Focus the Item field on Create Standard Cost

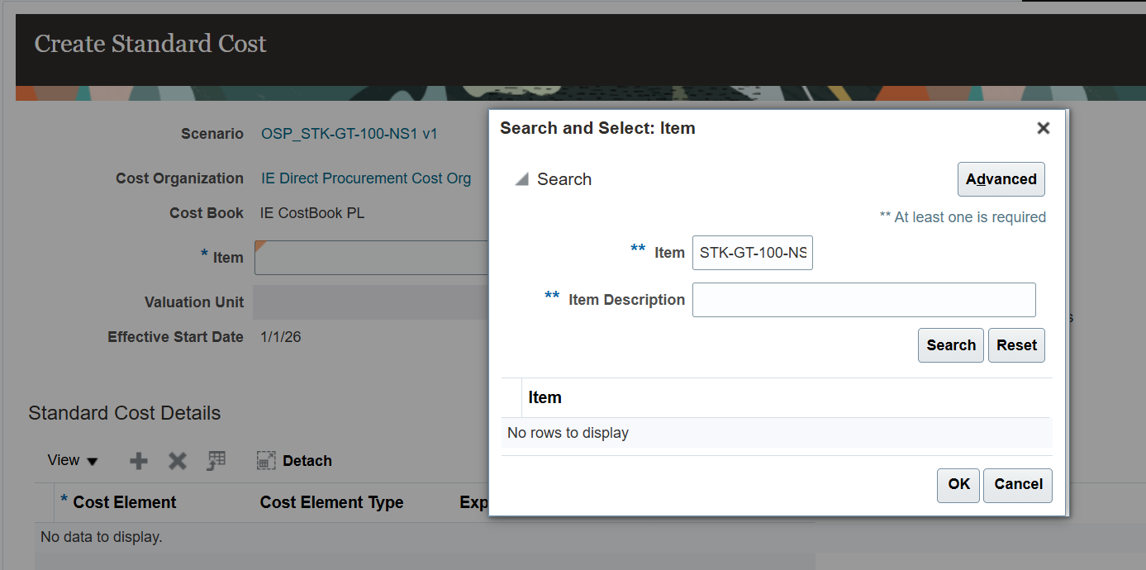point(372,258)
